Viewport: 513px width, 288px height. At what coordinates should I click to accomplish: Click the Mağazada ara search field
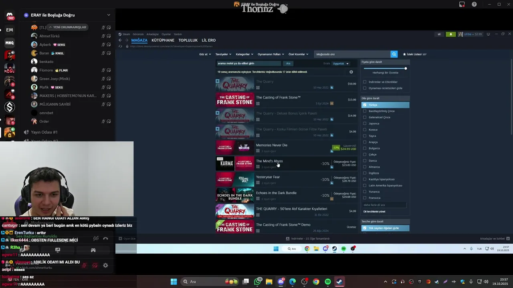(x=352, y=54)
